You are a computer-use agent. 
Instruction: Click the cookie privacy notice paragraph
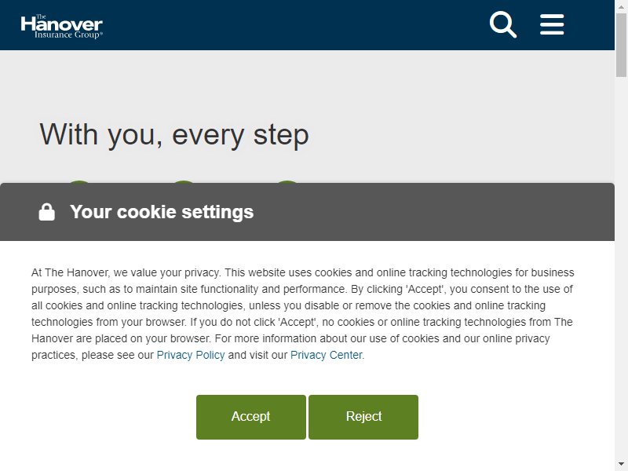coord(303,313)
